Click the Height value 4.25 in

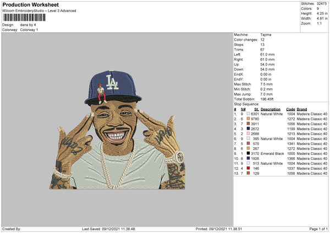(322, 13)
